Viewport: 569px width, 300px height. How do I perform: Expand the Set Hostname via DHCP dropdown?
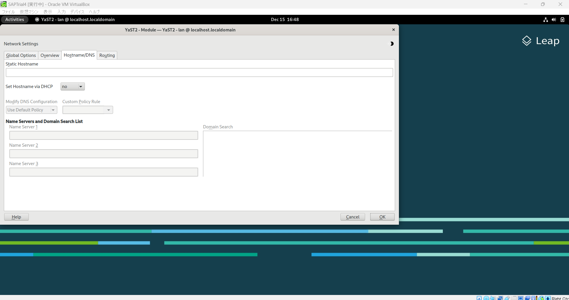[x=73, y=87]
